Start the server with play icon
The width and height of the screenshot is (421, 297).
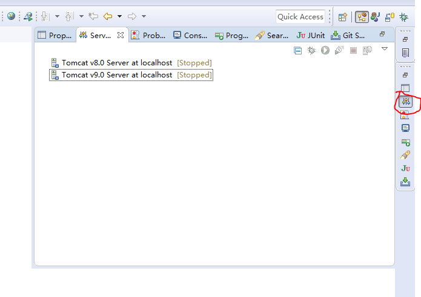(x=325, y=50)
